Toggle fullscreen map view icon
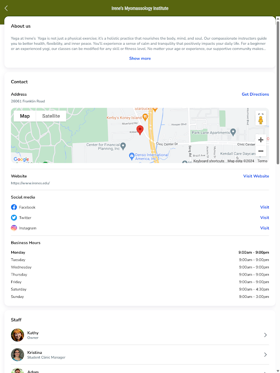 point(261,114)
